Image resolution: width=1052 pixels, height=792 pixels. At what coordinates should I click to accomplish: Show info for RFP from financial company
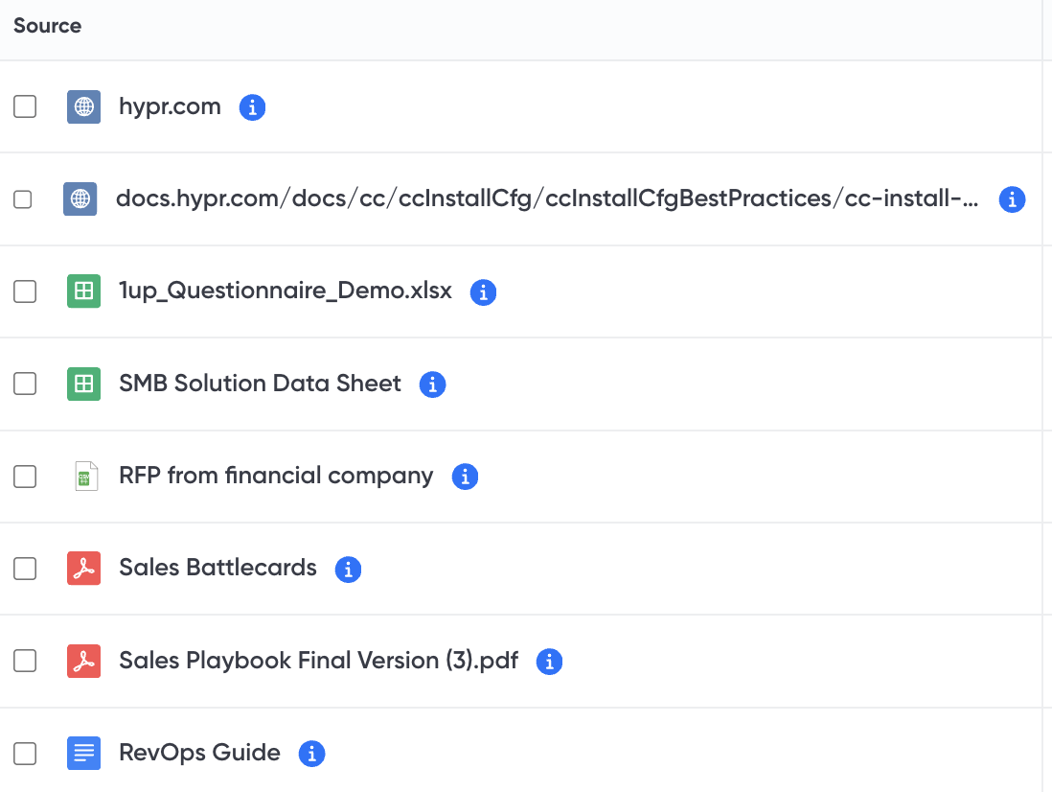(465, 477)
